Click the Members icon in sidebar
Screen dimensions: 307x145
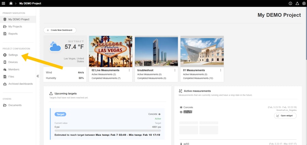tap(5, 69)
